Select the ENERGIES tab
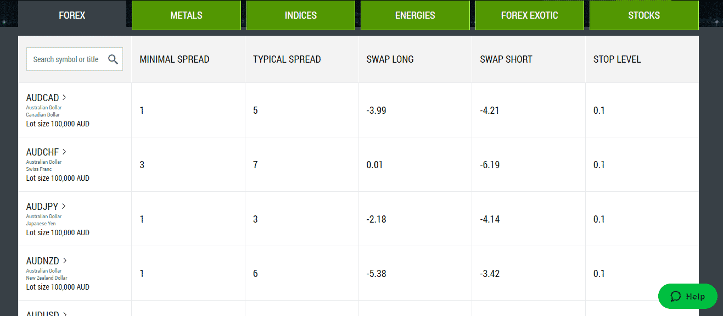Viewport: 723px width, 316px height. click(x=415, y=15)
